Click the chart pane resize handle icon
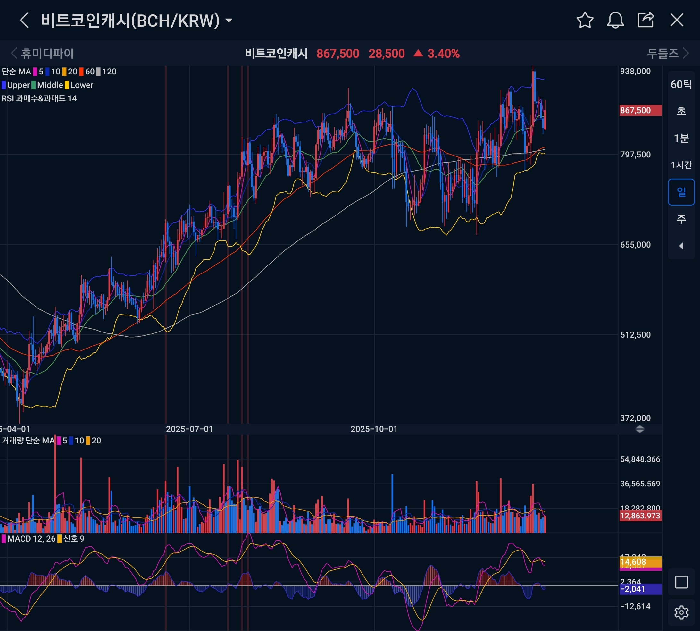 click(x=640, y=429)
